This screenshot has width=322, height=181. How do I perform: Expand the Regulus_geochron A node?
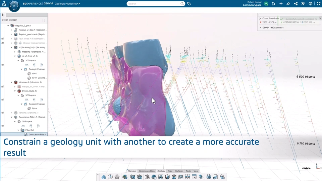[x=11, y=34]
